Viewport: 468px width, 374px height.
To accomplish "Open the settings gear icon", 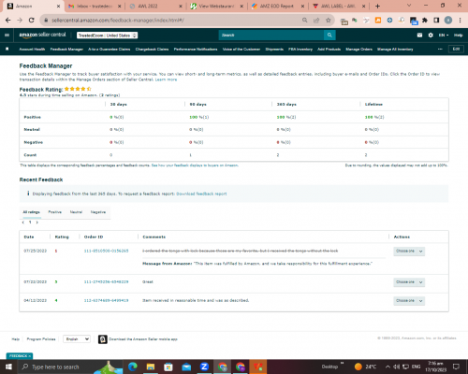I will tap(431, 36).
